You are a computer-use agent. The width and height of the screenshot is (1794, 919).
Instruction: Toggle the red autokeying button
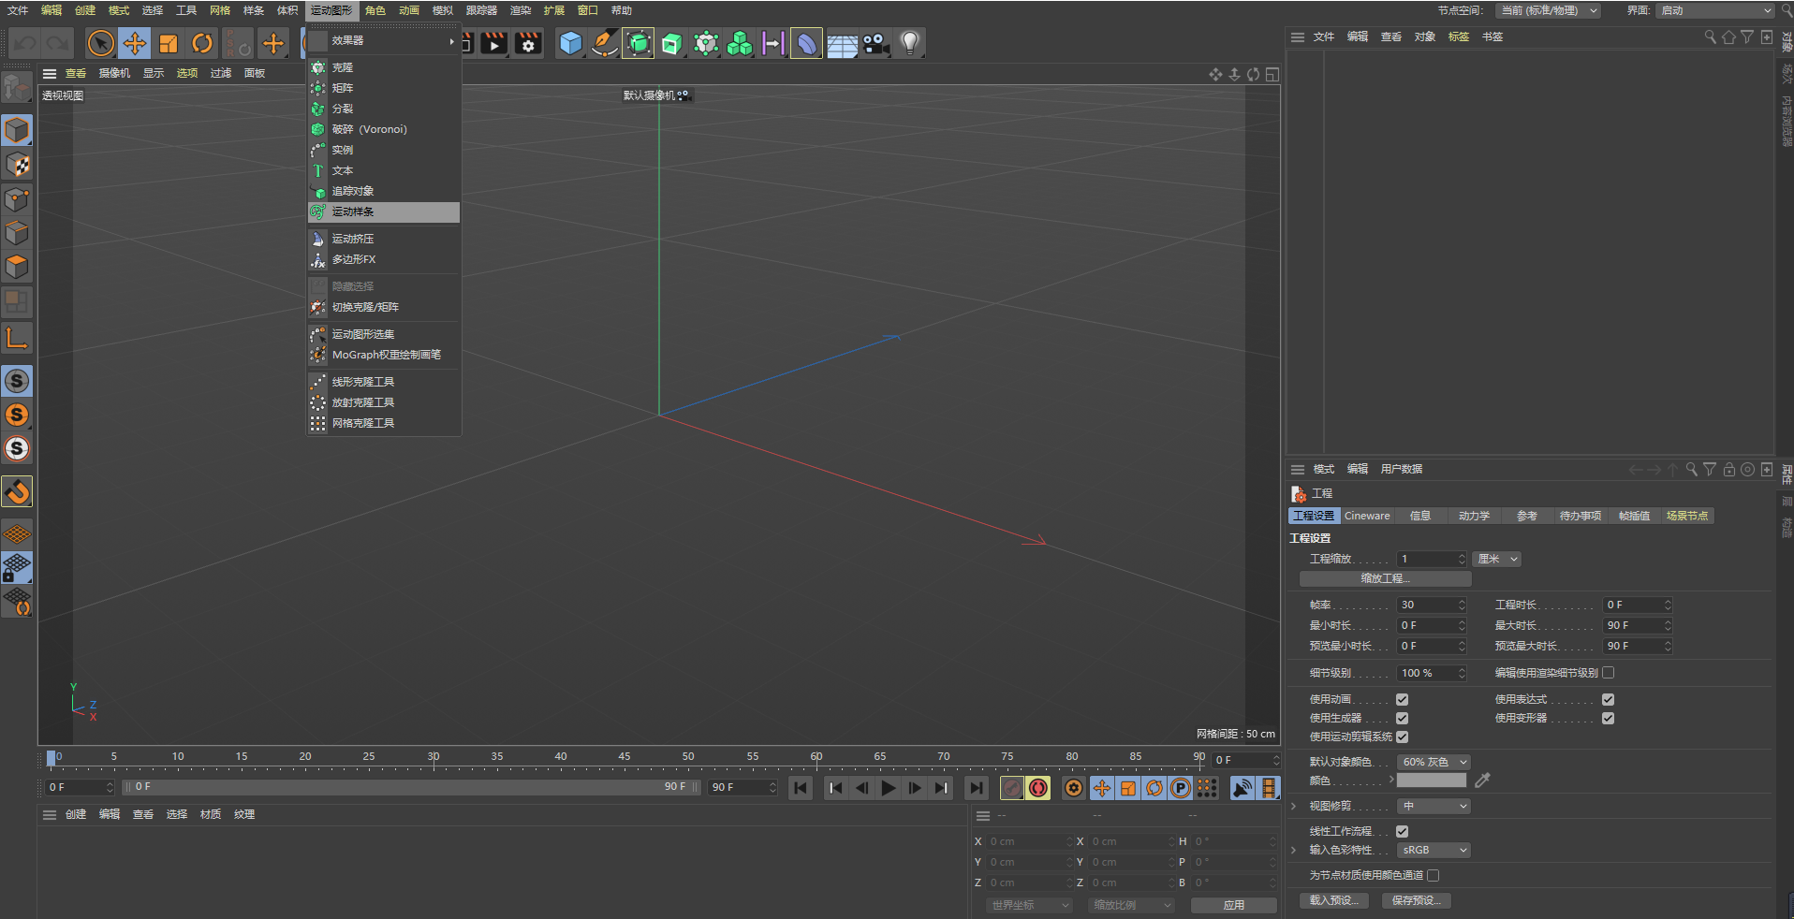click(1038, 788)
